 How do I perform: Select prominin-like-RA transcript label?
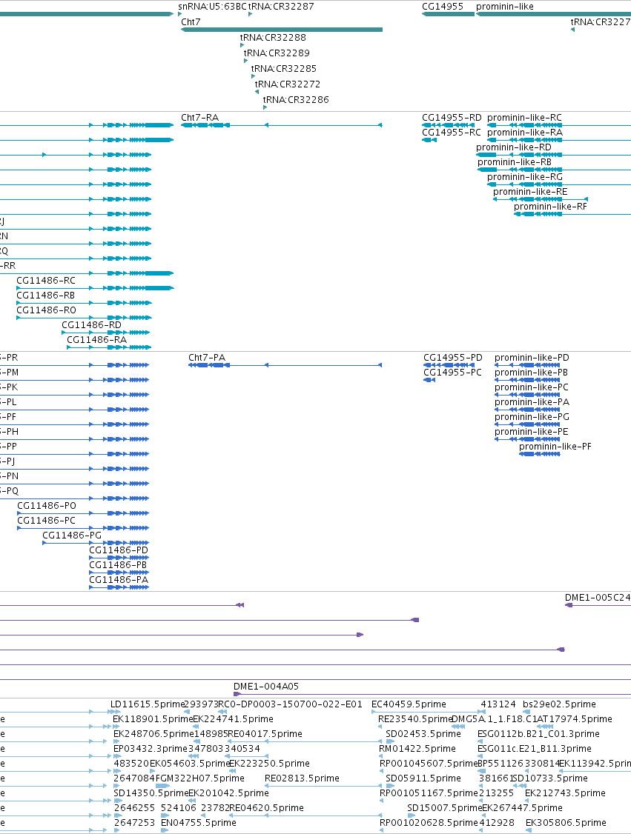tap(525, 133)
